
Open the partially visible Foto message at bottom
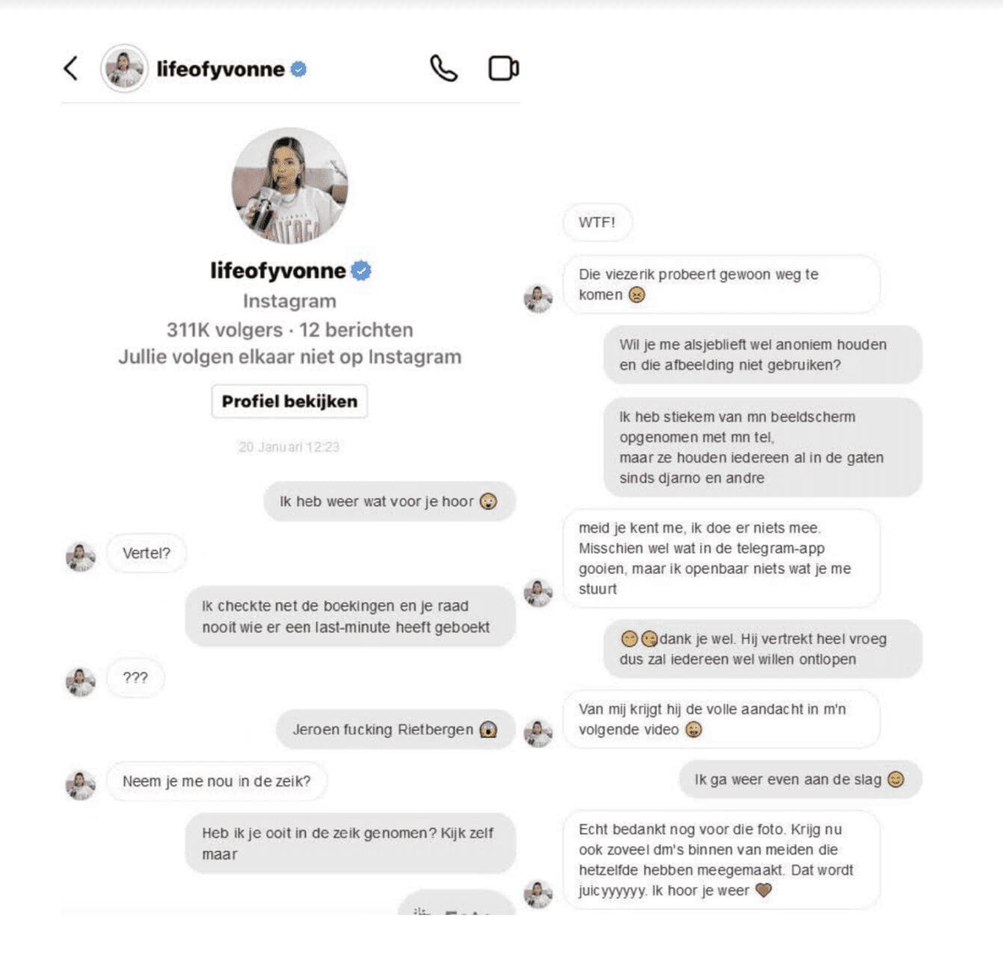[457, 903]
